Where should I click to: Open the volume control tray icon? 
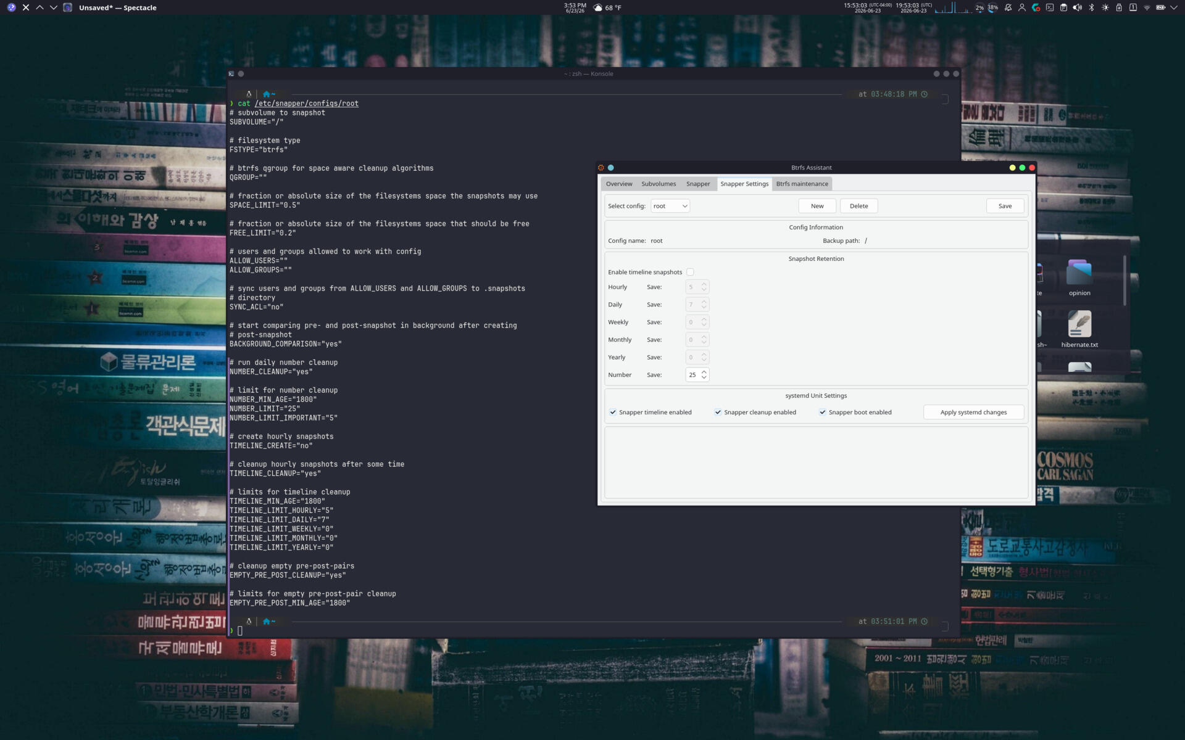pos(1077,7)
